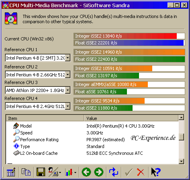Image resolution: width=190 pixels, height=180 pixels.
Task: Click the Value column header
Action: click(x=131, y=118)
